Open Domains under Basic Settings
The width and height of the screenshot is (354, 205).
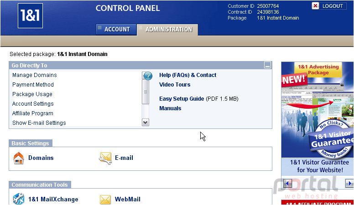pyautogui.click(x=41, y=158)
